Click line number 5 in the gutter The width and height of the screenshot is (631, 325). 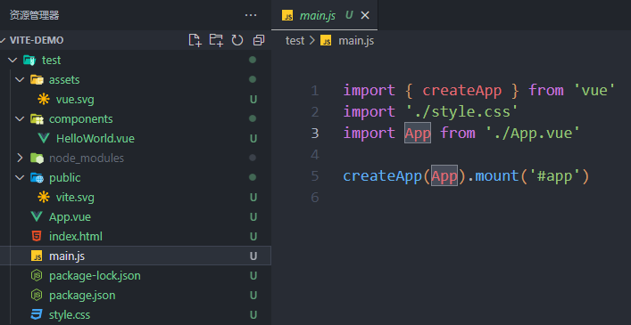[315, 176]
